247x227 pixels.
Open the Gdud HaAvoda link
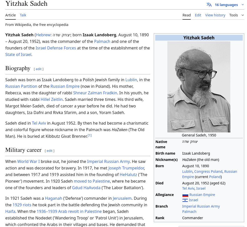pos(86,188)
